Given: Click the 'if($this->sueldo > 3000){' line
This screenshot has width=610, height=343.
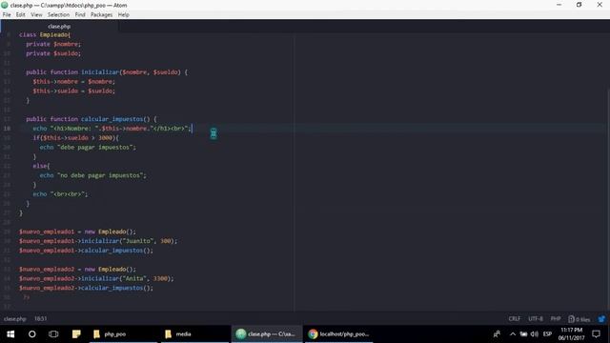Looking at the screenshot, I should click(76, 137).
